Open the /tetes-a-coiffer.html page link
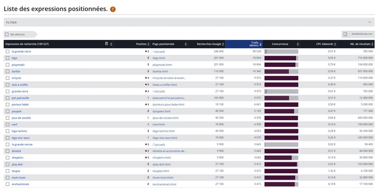379x188 pixels. point(164,85)
